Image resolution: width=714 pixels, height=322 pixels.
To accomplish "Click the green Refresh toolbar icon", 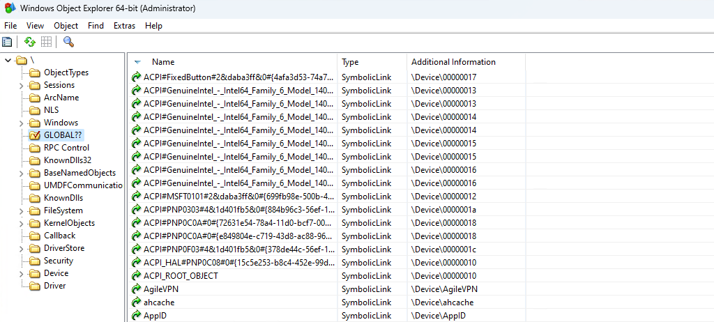I will (x=30, y=42).
